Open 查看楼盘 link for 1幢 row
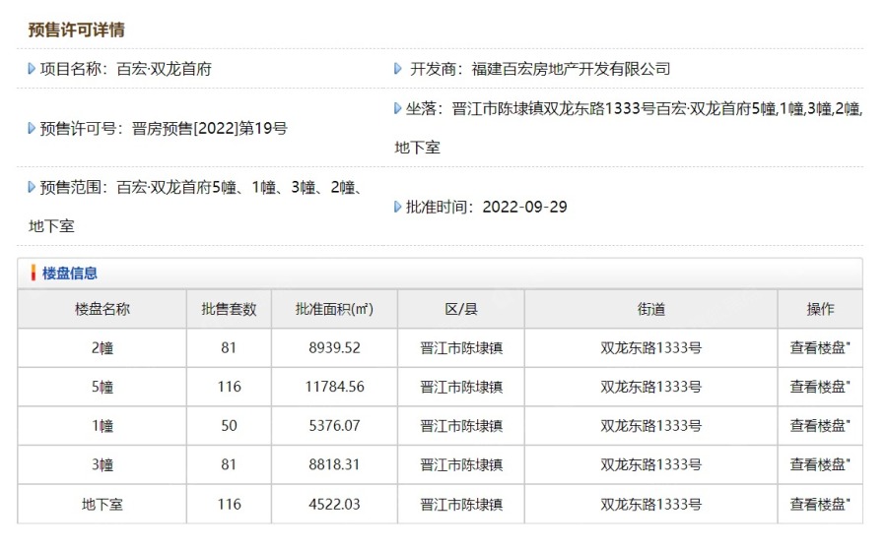The height and width of the screenshot is (549, 887). [x=820, y=426]
